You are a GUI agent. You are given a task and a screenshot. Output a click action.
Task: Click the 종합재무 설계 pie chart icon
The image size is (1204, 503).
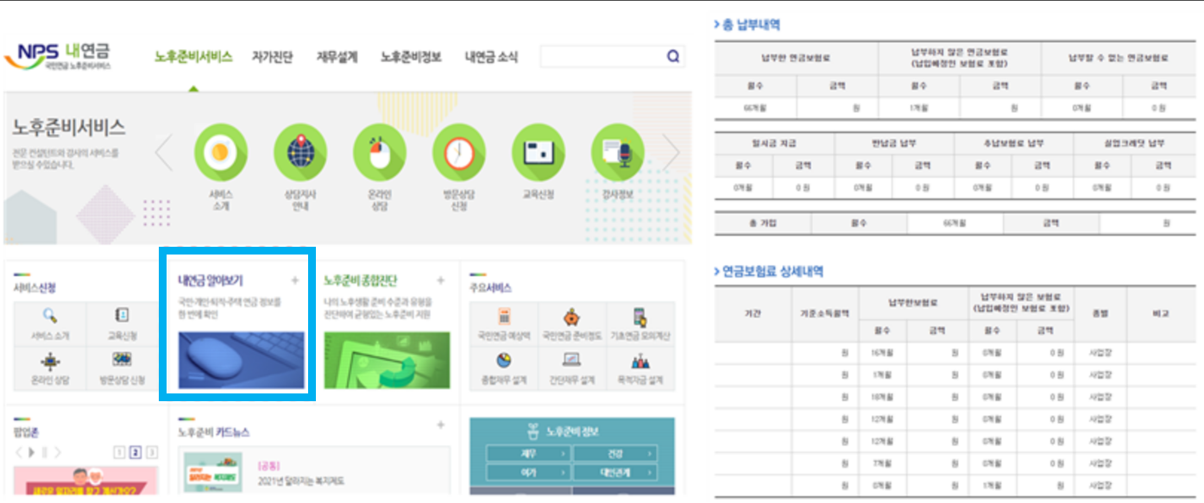pyautogui.click(x=503, y=360)
